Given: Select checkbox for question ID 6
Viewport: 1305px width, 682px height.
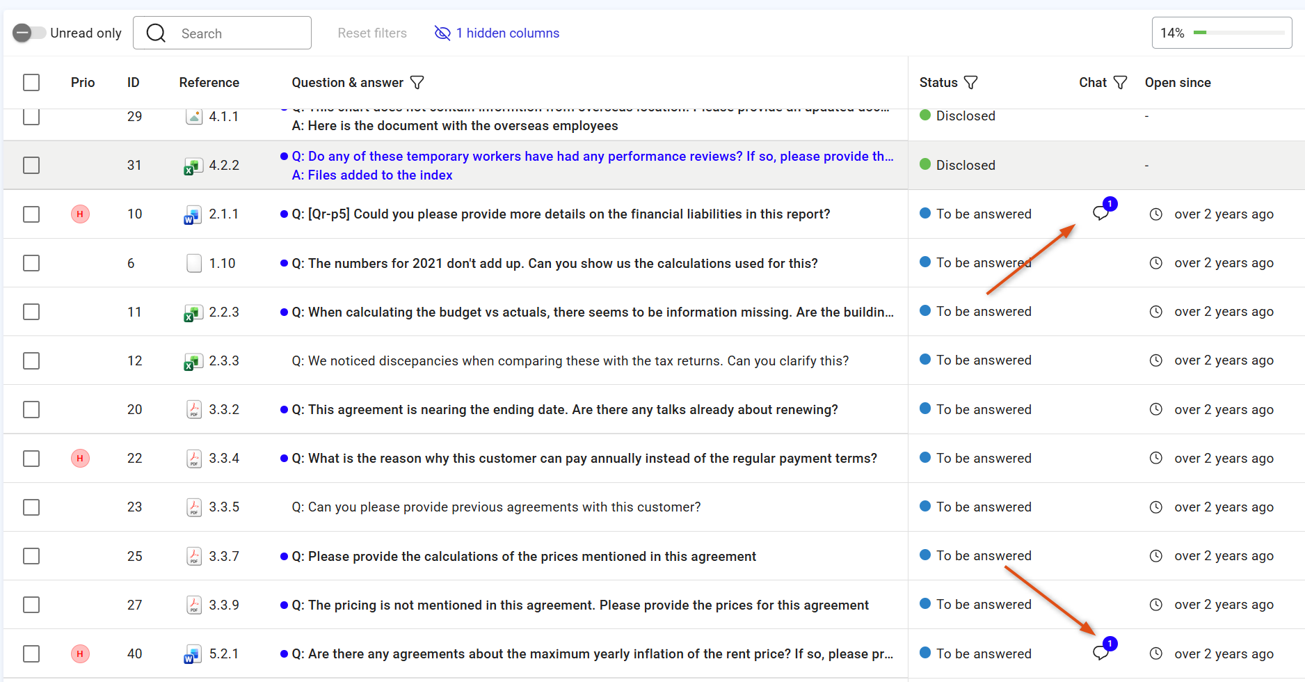Looking at the screenshot, I should click(x=31, y=263).
